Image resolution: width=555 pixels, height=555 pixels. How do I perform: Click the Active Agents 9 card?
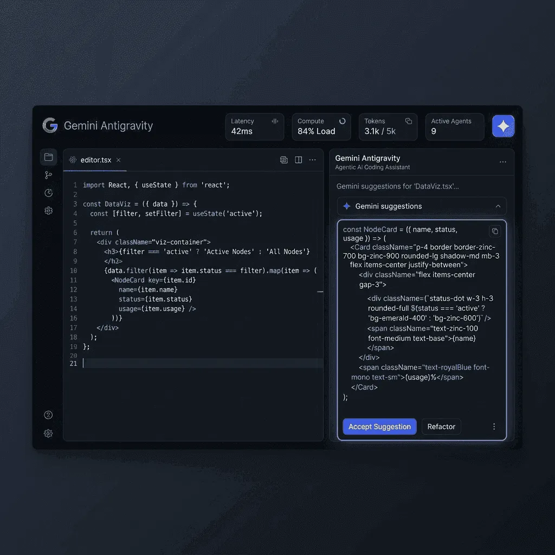(455, 126)
